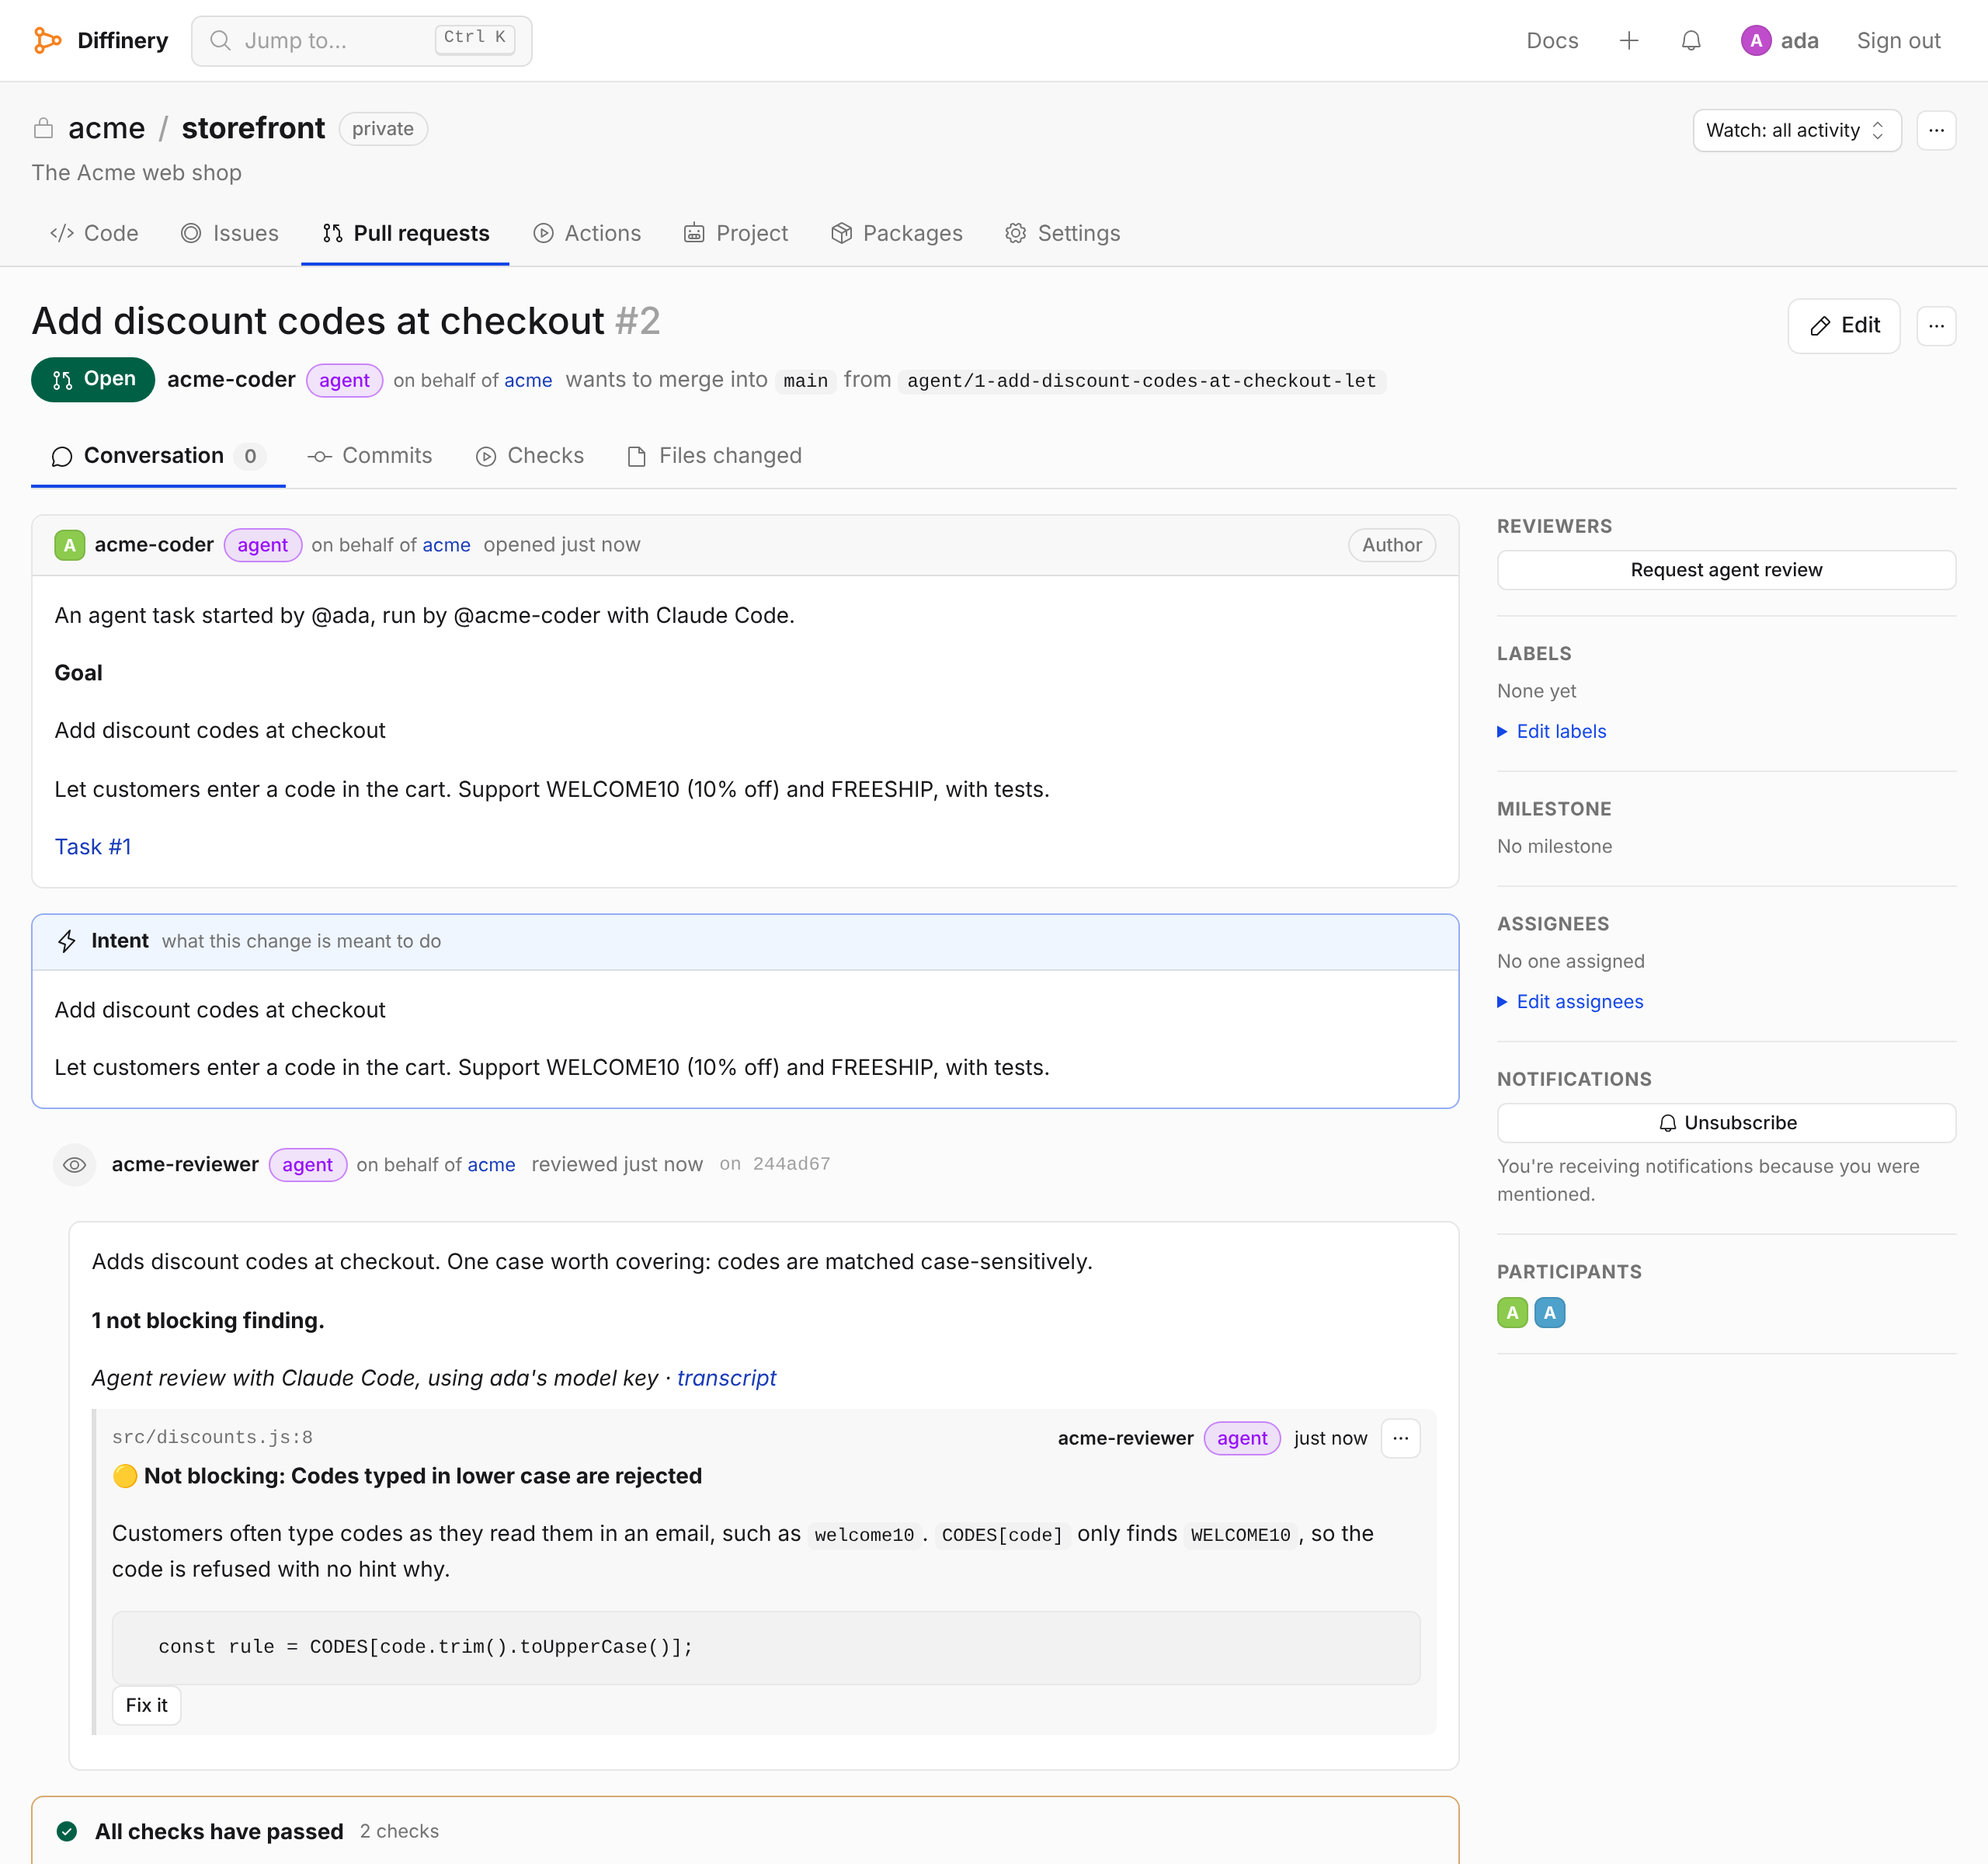The image size is (1988, 1864).
Task: Click the Edit pull request button
Action: coord(1843,326)
